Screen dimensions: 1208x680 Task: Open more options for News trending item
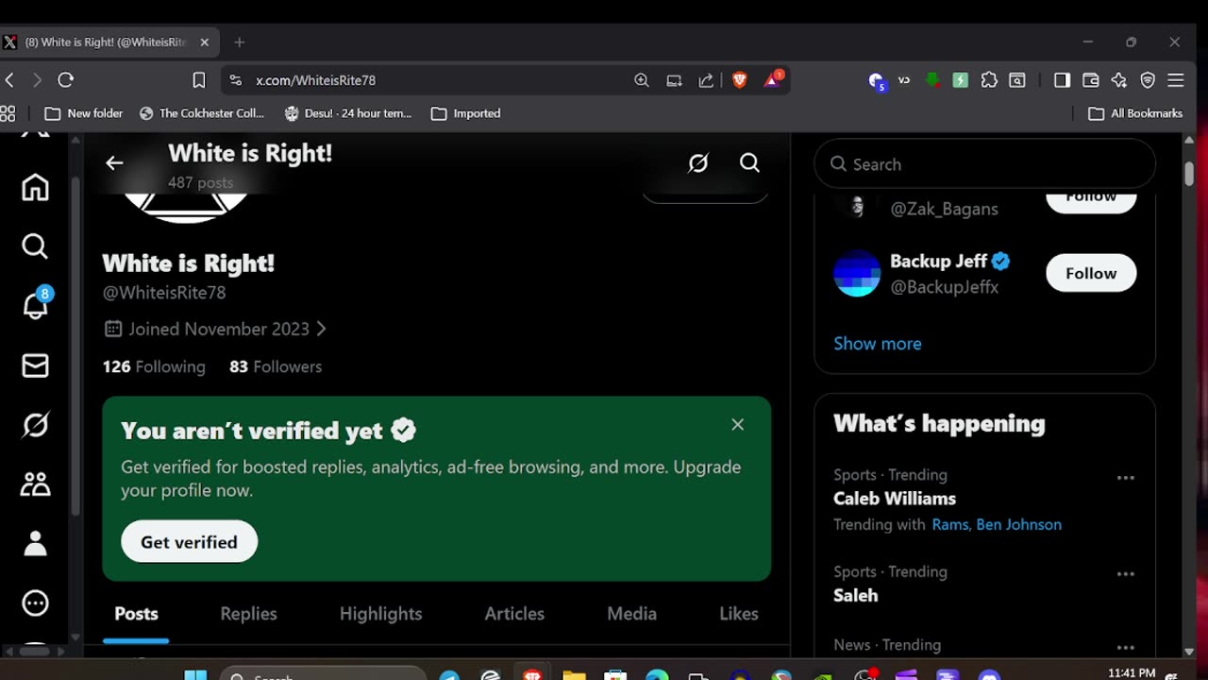(x=1125, y=647)
